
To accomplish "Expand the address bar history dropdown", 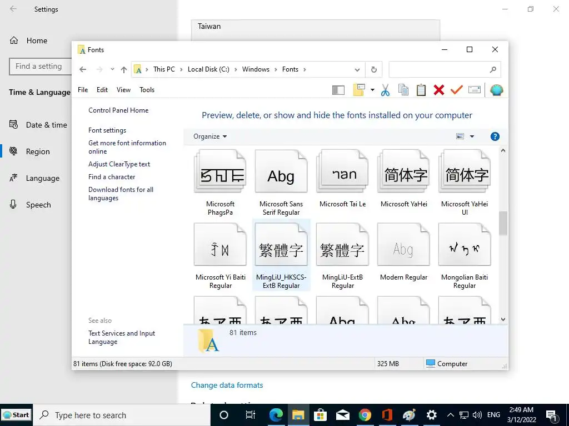I will click(x=357, y=69).
